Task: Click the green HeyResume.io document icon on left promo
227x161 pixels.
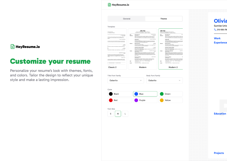Action: click(13, 47)
